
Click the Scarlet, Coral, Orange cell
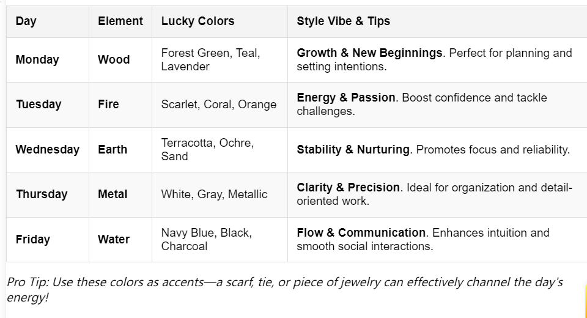click(x=219, y=105)
